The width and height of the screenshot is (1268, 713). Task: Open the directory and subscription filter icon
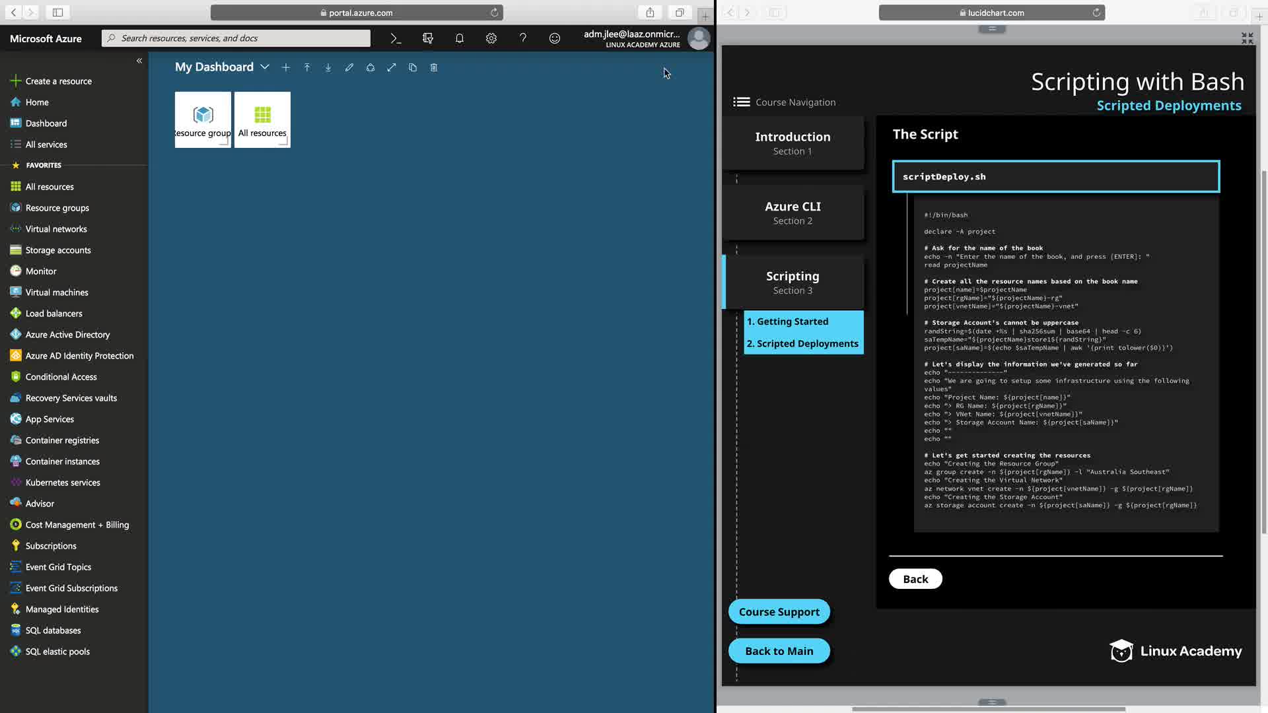(x=428, y=38)
